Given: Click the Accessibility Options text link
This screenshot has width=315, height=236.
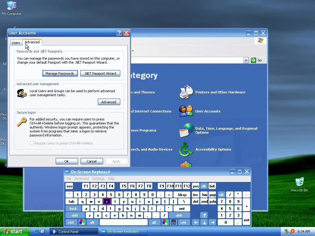Looking at the screenshot, I should (213, 149).
